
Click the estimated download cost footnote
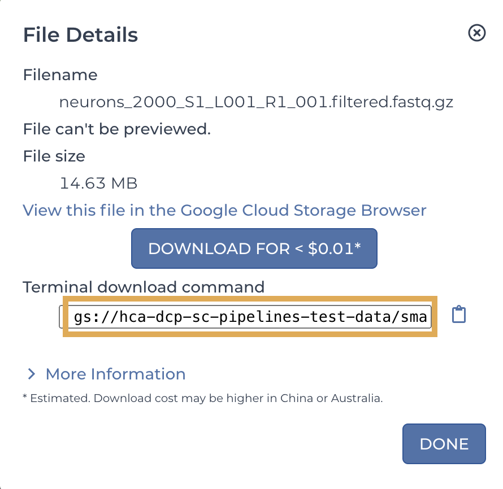203,398
